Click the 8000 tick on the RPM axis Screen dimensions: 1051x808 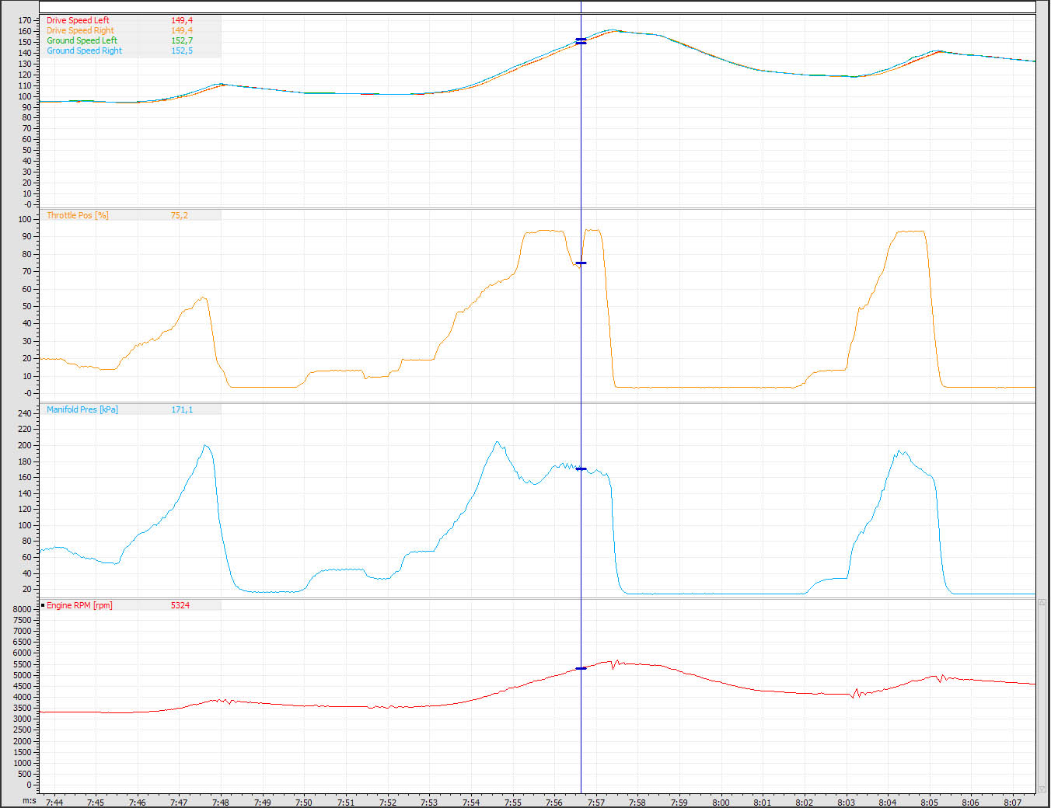pyautogui.click(x=22, y=609)
